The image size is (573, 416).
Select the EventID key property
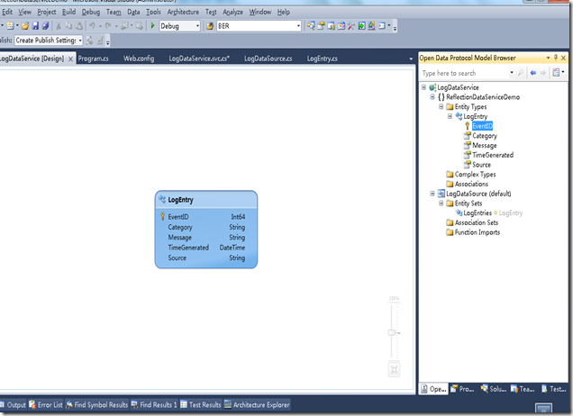tap(483, 126)
